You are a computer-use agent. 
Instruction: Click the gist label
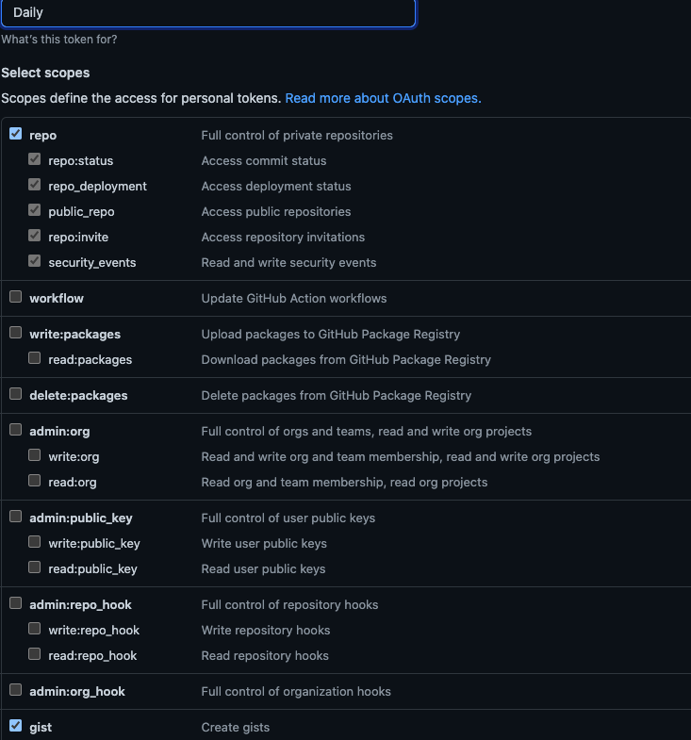pyautogui.click(x=41, y=728)
